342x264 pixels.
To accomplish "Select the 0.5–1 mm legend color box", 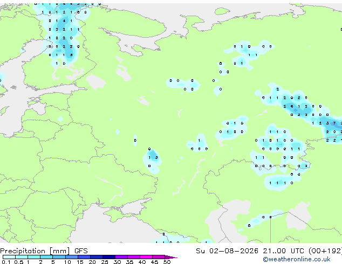I will [x=22, y=257].
